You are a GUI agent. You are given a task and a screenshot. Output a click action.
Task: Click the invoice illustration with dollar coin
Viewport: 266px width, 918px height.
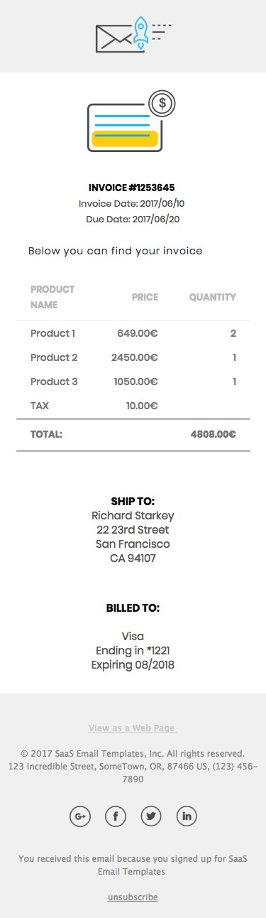131,121
